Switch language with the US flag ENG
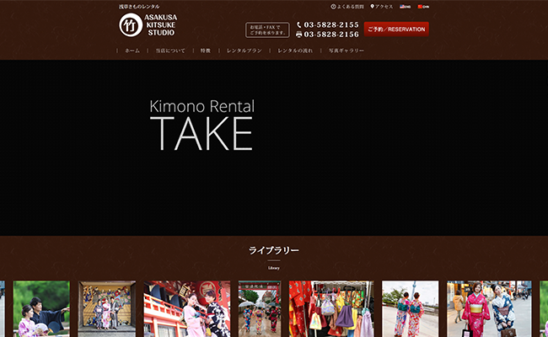 (406, 6)
